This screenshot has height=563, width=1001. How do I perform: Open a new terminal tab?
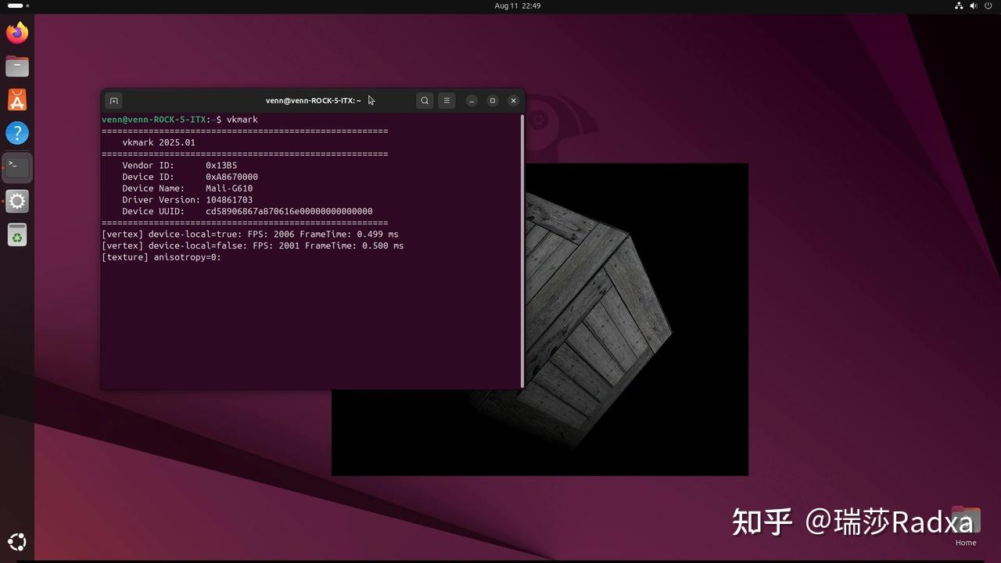[x=113, y=101]
